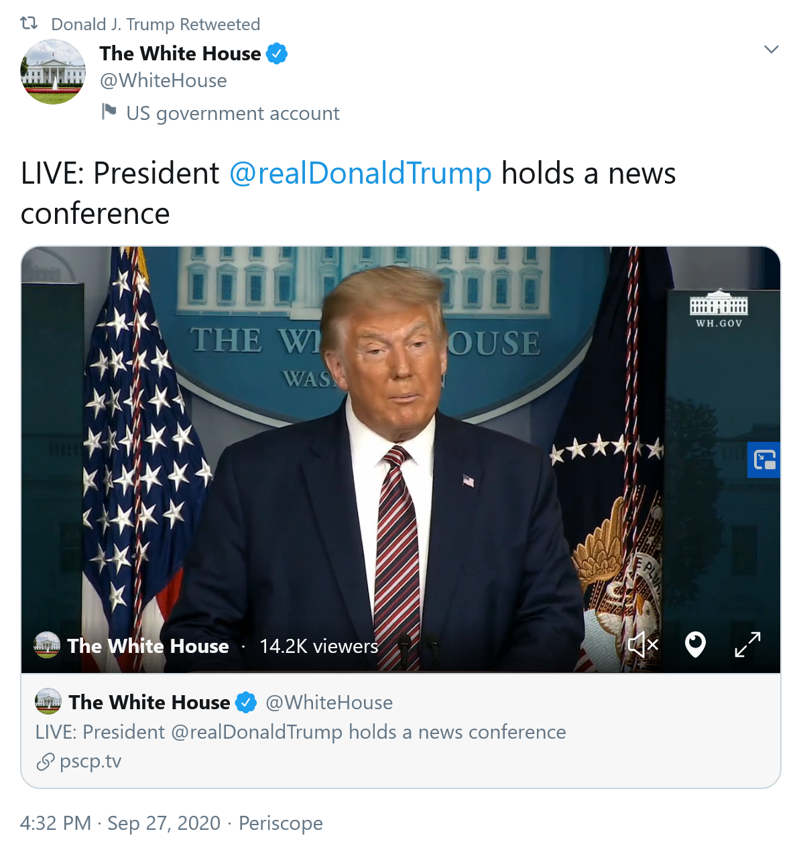
Task: Click the link chain icon beside pscp.tv
Action: click(x=45, y=762)
